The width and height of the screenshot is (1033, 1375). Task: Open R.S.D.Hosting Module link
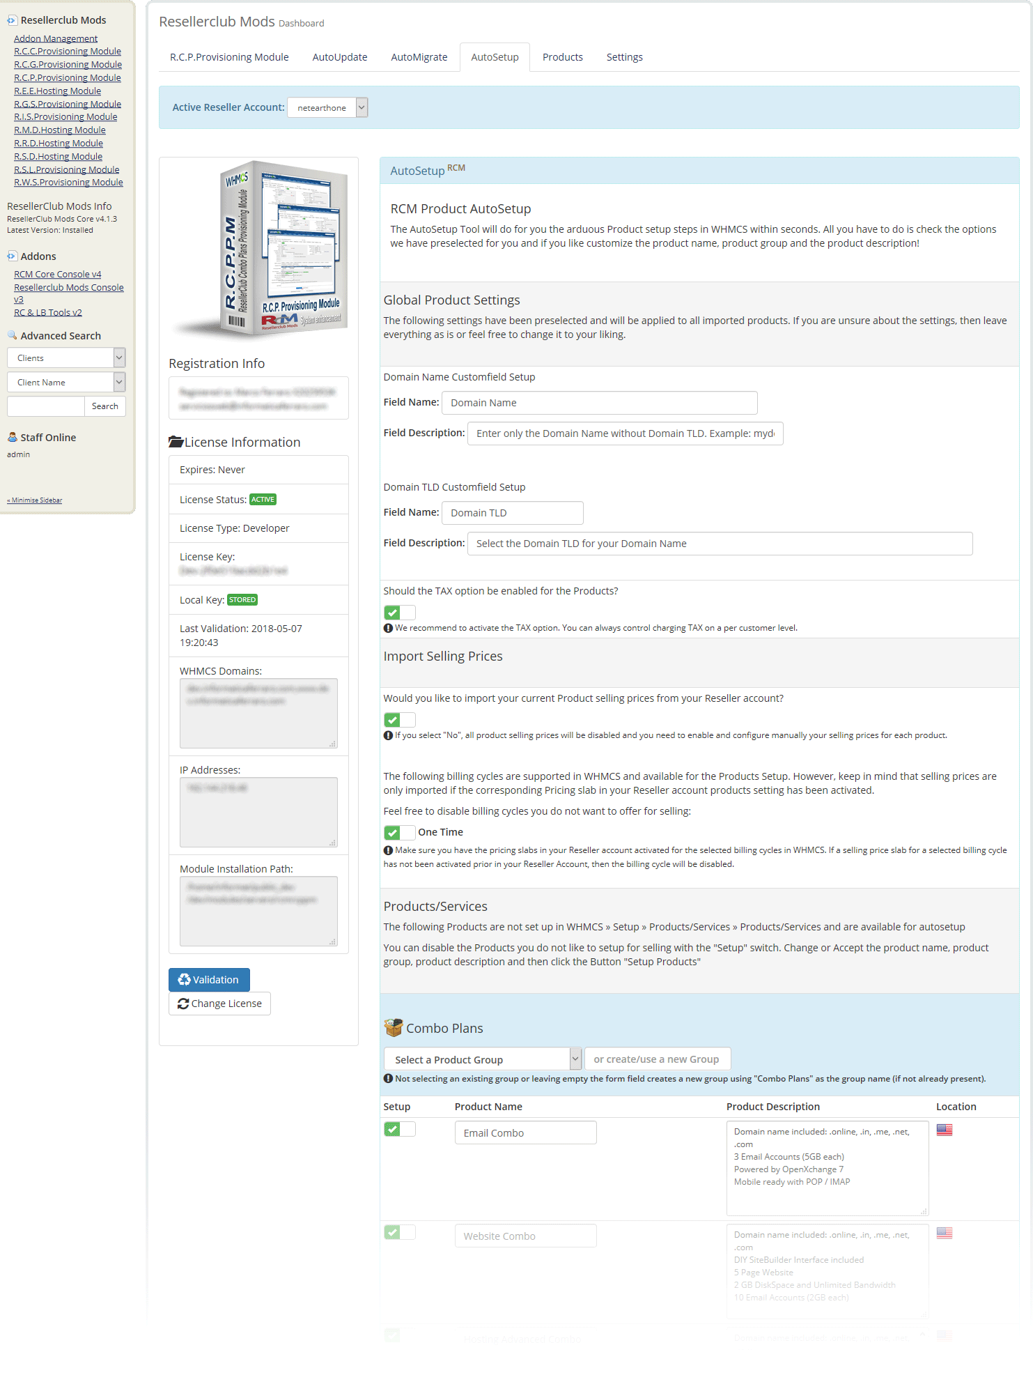pos(58,156)
